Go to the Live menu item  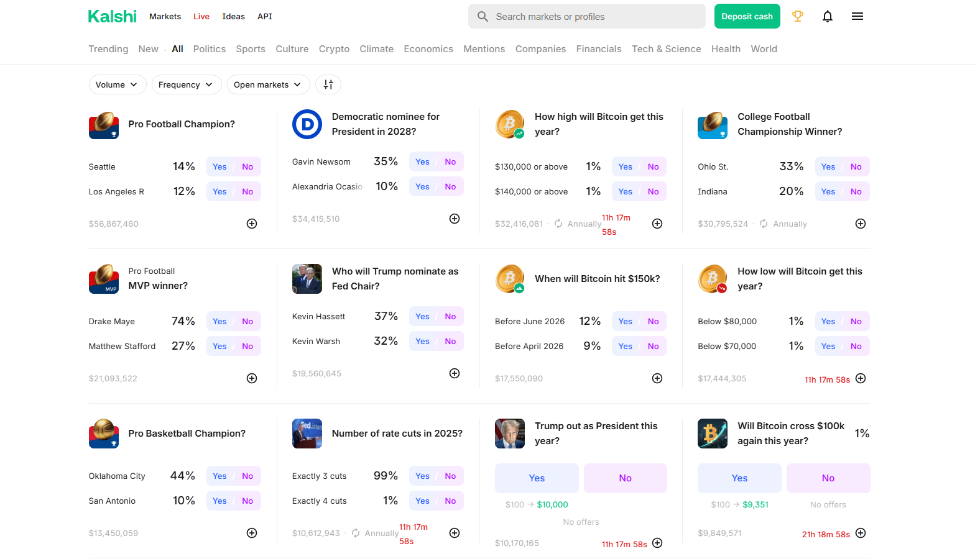[201, 16]
